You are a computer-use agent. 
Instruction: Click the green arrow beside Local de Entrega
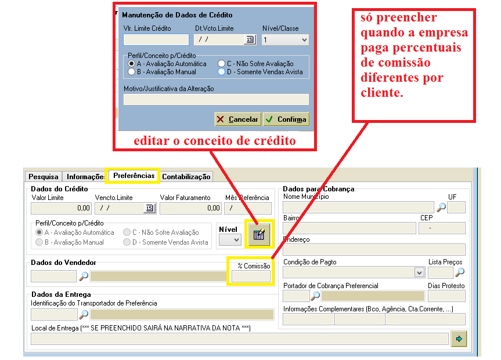[459, 339]
